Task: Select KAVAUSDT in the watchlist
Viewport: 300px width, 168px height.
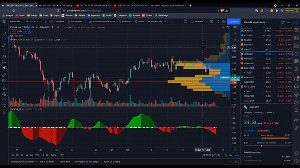Action: click(267, 77)
